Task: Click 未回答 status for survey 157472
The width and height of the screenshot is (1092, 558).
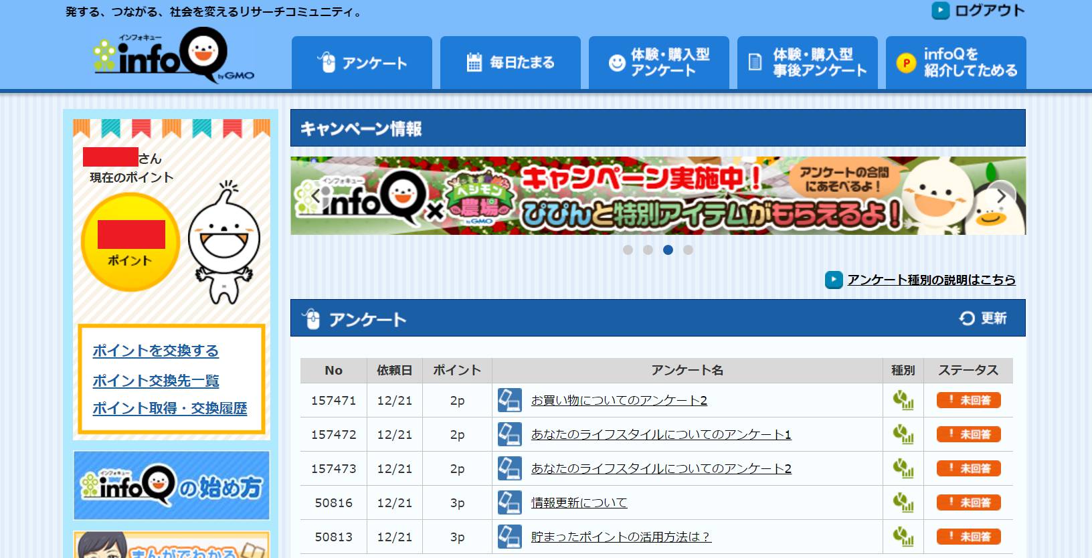Action: [x=969, y=434]
